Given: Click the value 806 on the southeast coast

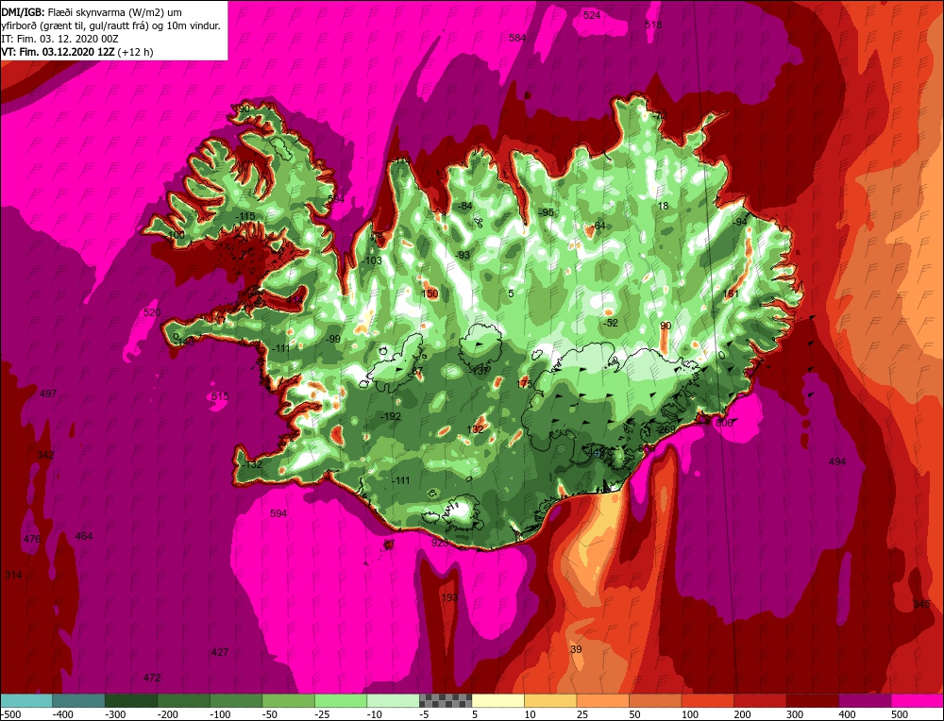Looking at the screenshot, I should click(724, 423).
